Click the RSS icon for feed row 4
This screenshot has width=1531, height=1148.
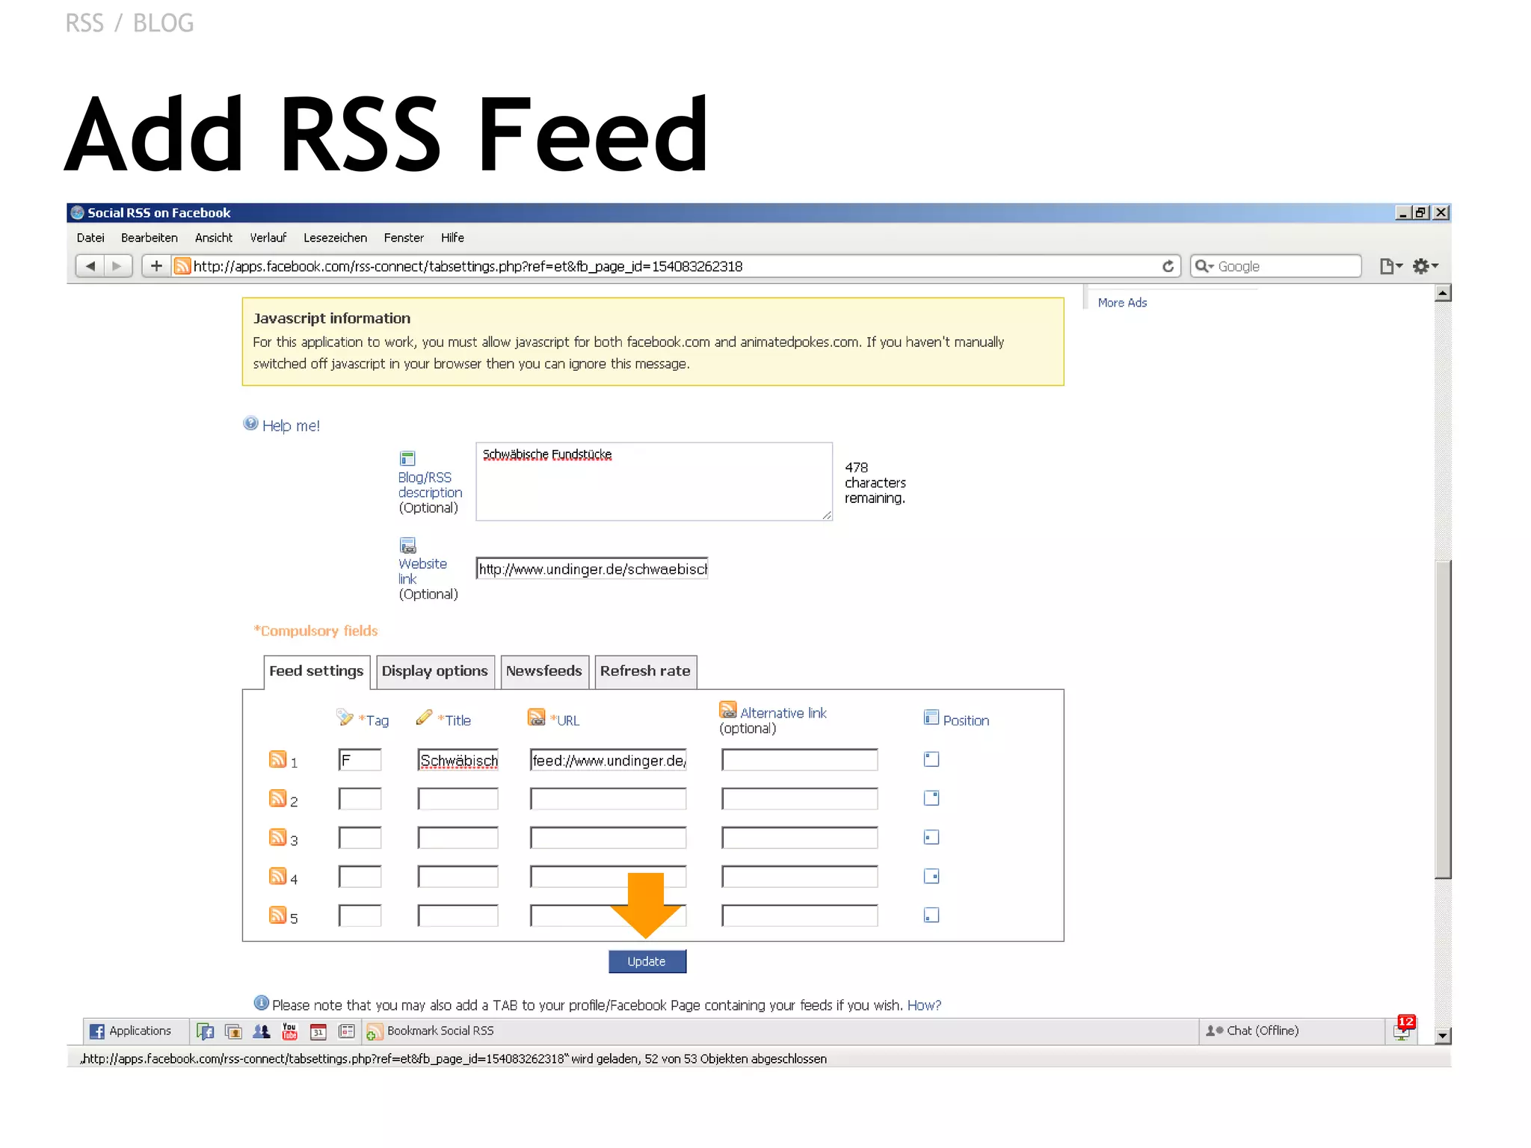(277, 876)
